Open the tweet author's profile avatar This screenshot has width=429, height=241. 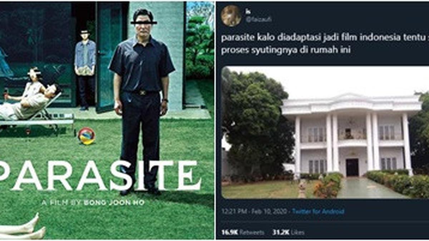(x=231, y=16)
